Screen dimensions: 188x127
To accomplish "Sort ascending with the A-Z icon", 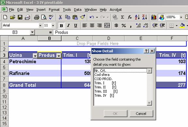I will (x=137, y=17).
